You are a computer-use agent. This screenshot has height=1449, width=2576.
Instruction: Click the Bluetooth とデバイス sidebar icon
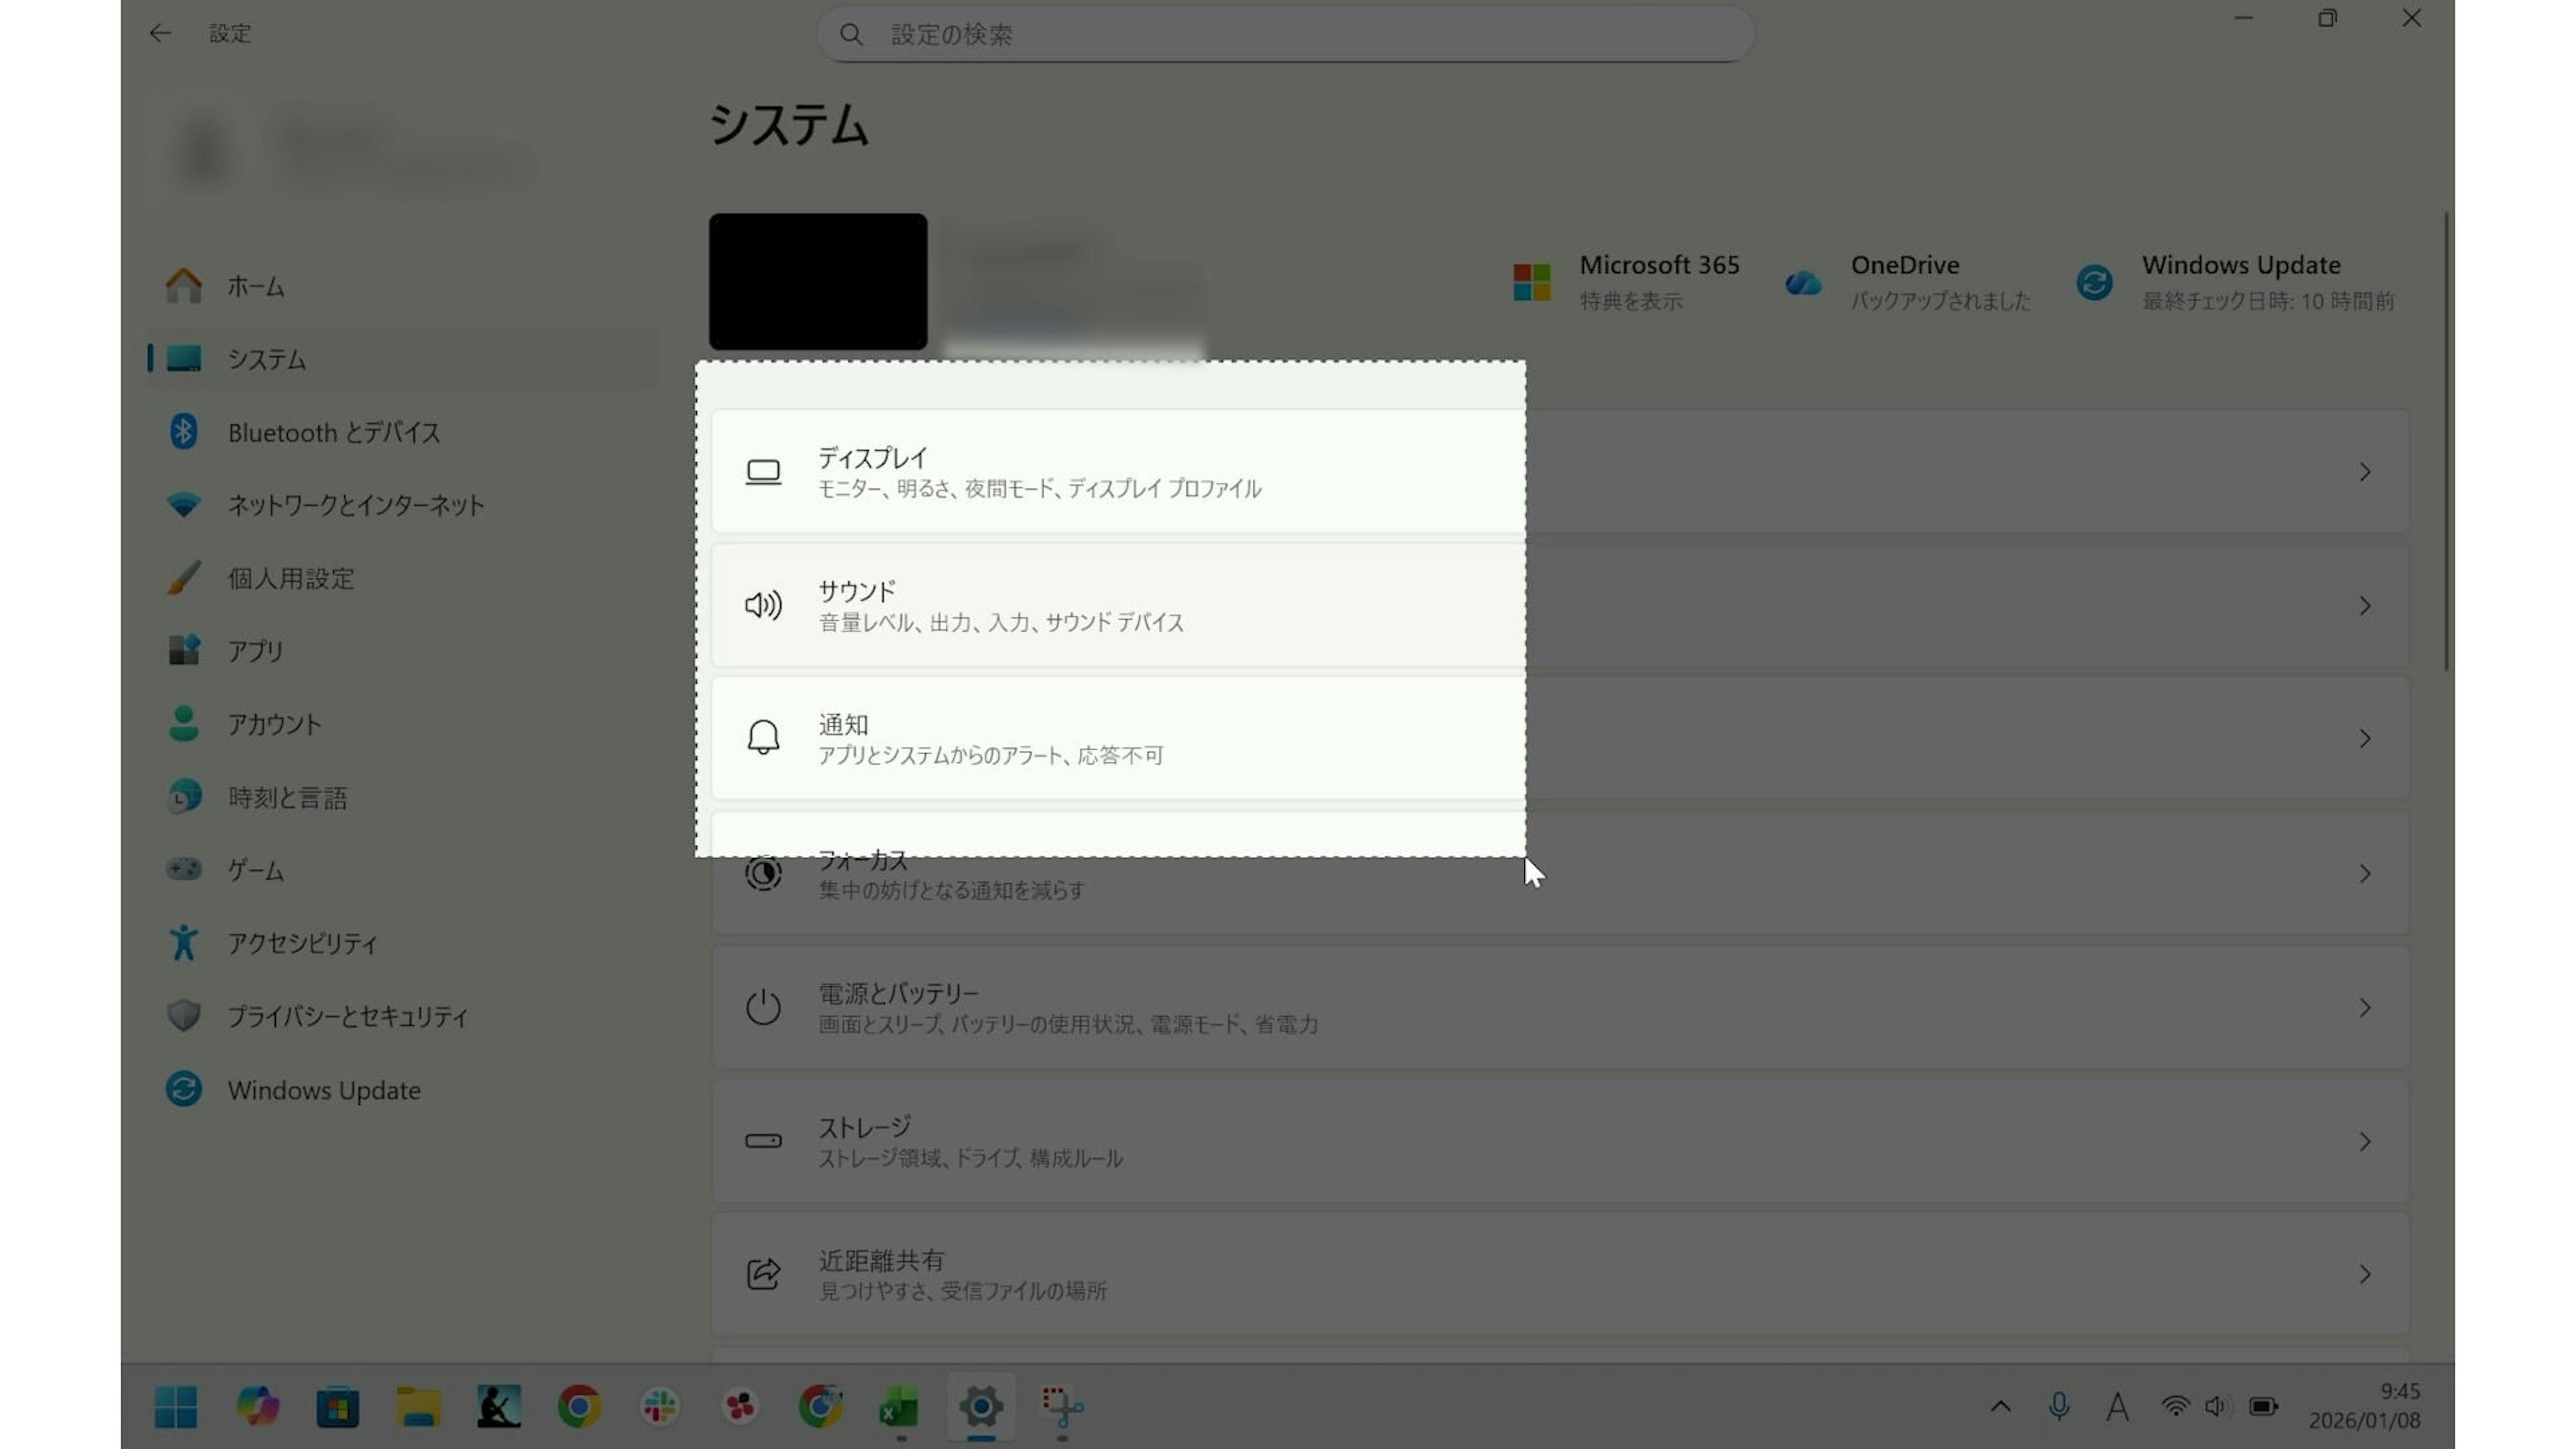coord(183,432)
